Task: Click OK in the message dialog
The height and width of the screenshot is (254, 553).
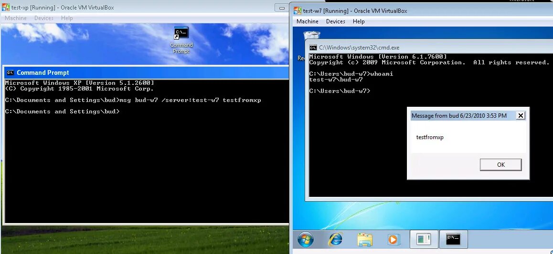Action: [x=500, y=164]
